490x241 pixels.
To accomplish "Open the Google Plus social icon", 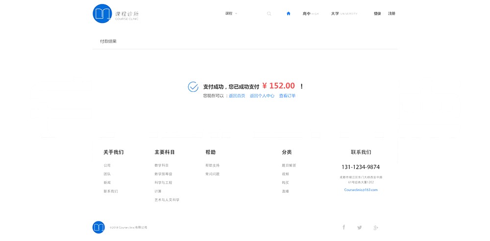I will click(x=376, y=227).
